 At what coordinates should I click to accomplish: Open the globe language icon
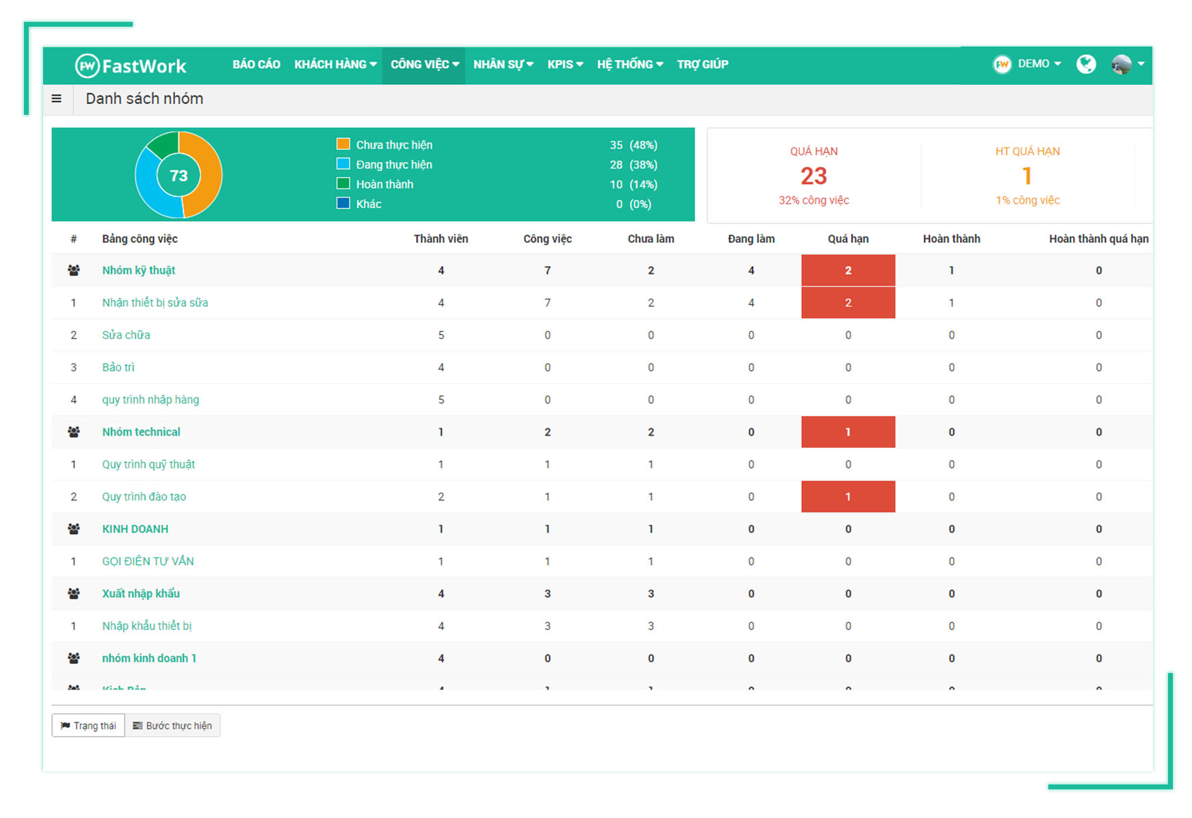[x=1086, y=64]
